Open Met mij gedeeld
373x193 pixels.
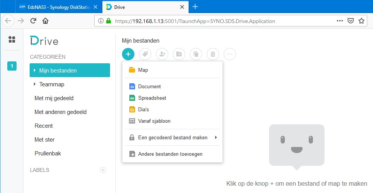[70, 98]
